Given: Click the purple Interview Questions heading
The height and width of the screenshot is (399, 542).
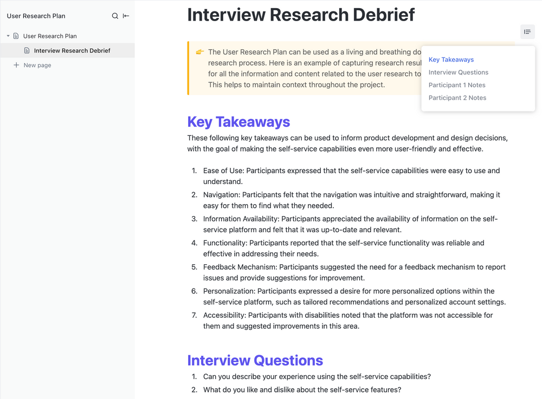Looking at the screenshot, I should coord(255,360).
